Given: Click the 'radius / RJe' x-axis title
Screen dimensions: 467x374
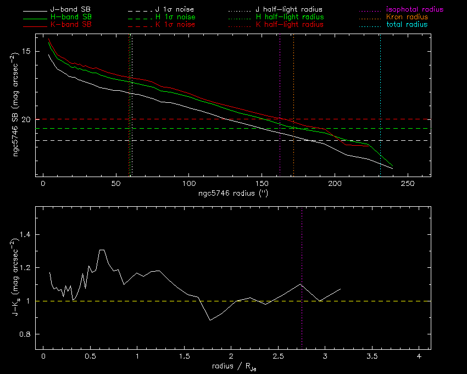Looking at the screenshot, I should (232, 367).
